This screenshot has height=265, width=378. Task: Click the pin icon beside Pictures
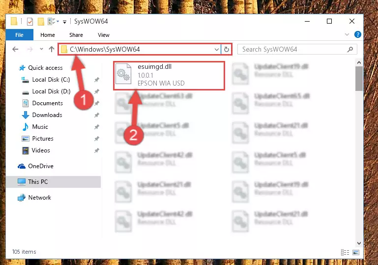point(96,139)
